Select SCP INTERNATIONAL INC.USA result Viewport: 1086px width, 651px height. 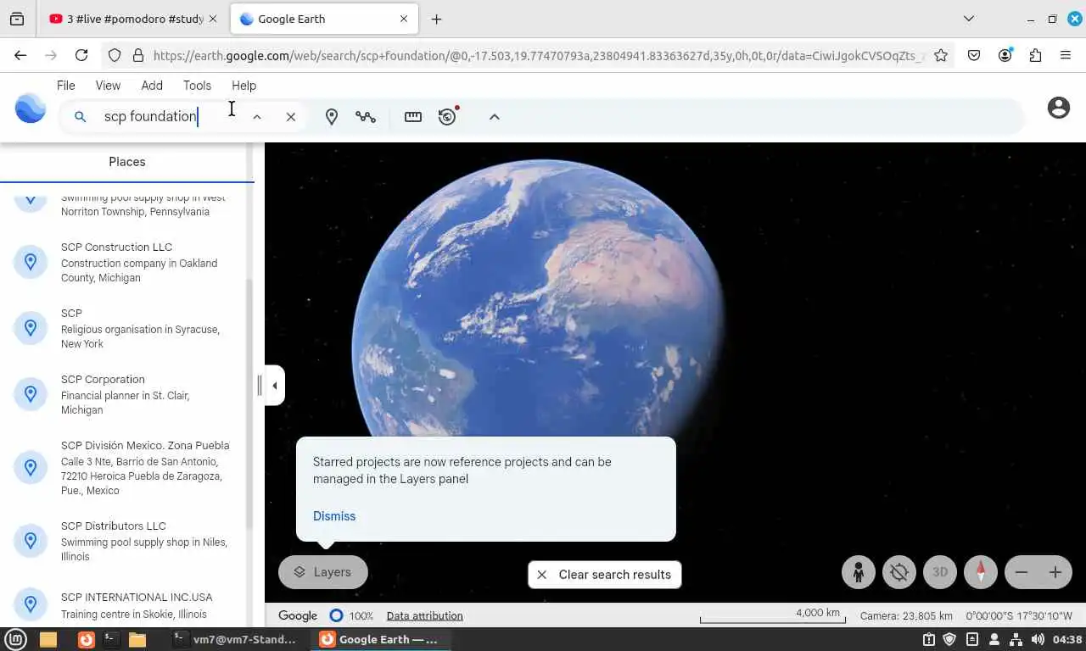pyautogui.click(x=123, y=605)
